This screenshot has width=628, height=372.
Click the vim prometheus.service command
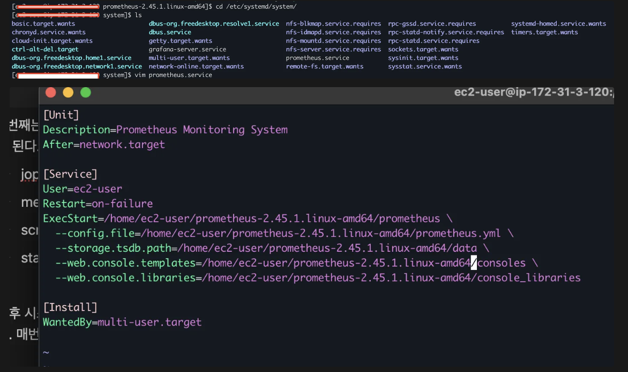[173, 75]
